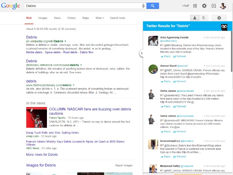
Task: Click the result count text
Action: click(51, 29)
